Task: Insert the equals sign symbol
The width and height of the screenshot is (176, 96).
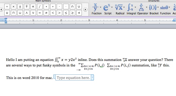Action: (x=40, y=13)
